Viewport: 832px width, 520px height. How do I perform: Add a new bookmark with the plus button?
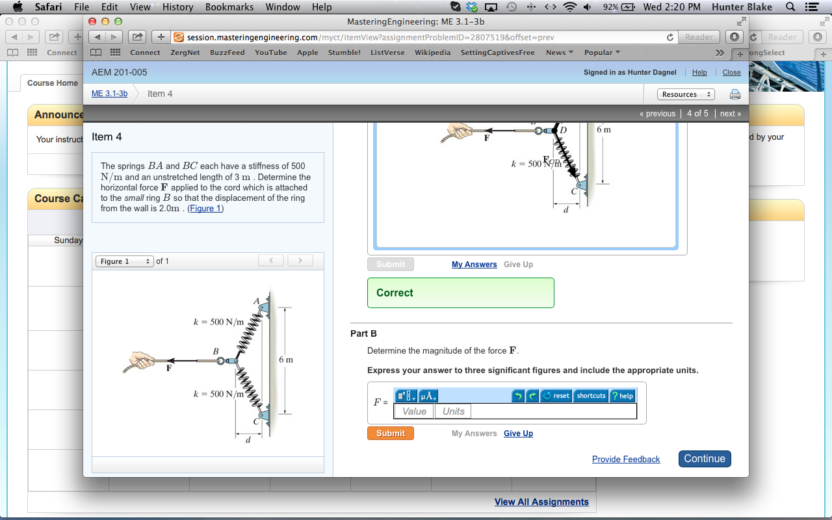(x=161, y=37)
